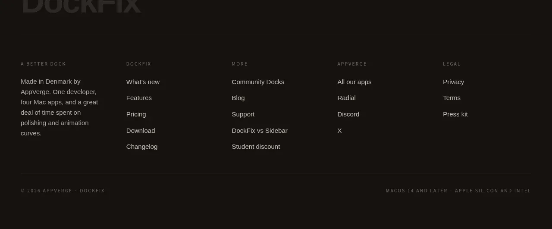Click the '© 2026 APPVERGE · DOCKFIX' copyright text
This screenshot has width=552, height=229.
[63, 191]
